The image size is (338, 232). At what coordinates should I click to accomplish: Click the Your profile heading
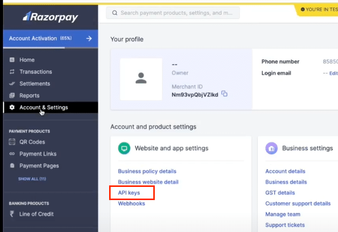click(x=127, y=40)
